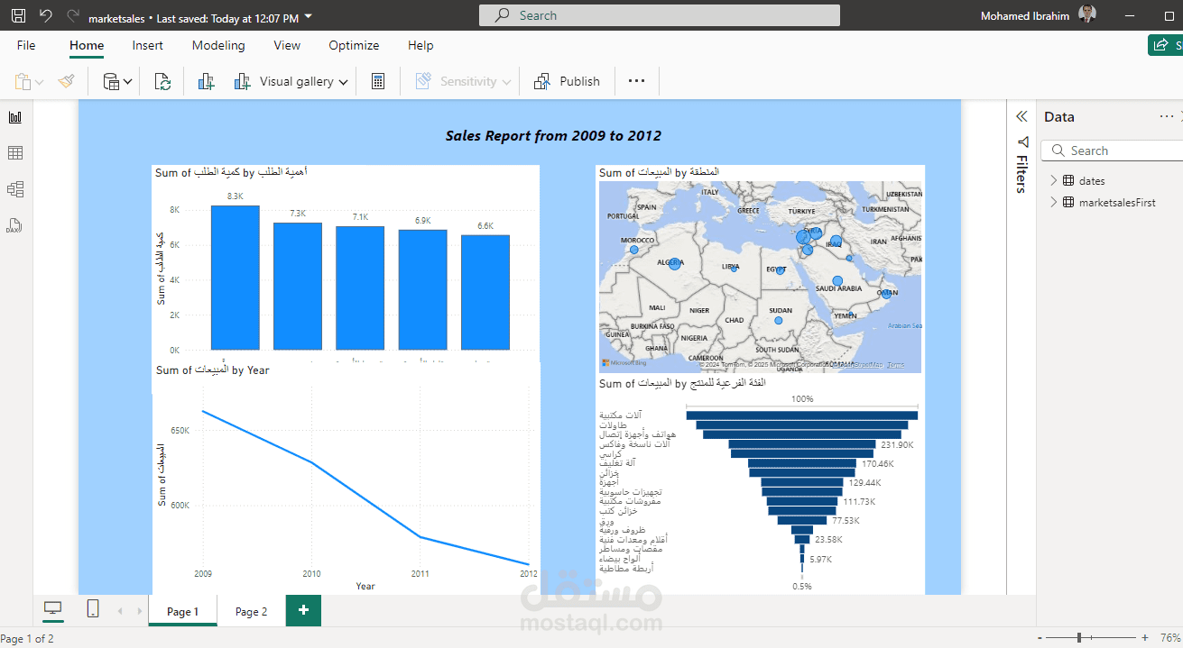Click the top Search box in title bar
1183x648 pixels.
(x=659, y=15)
